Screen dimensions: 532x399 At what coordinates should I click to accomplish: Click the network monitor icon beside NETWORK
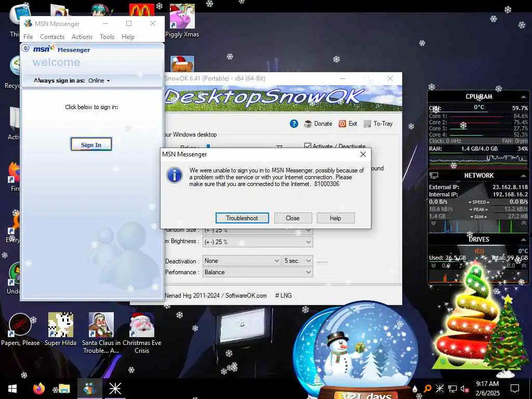(434, 176)
